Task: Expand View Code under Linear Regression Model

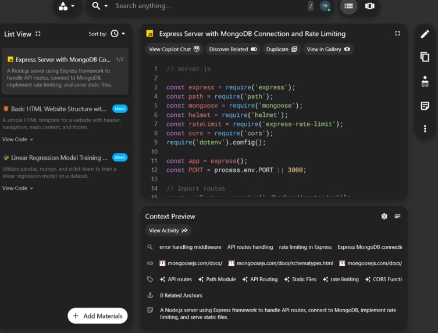Action: (17, 188)
